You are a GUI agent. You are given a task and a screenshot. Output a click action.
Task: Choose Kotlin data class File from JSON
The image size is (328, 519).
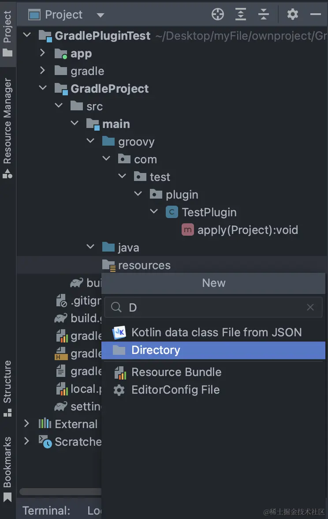coord(216,332)
